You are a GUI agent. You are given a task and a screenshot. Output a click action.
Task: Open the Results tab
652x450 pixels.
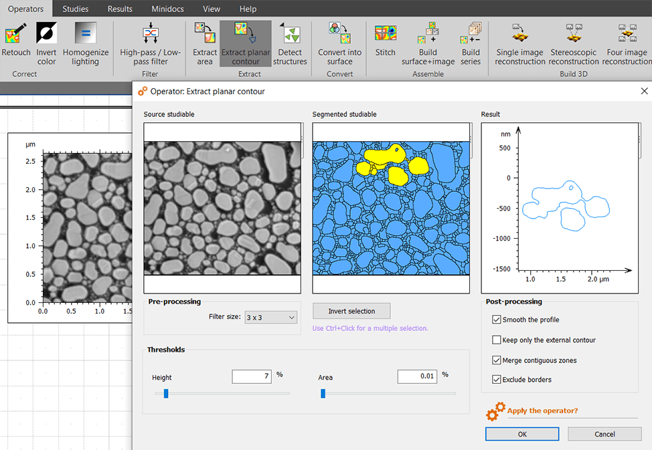pos(120,9)
